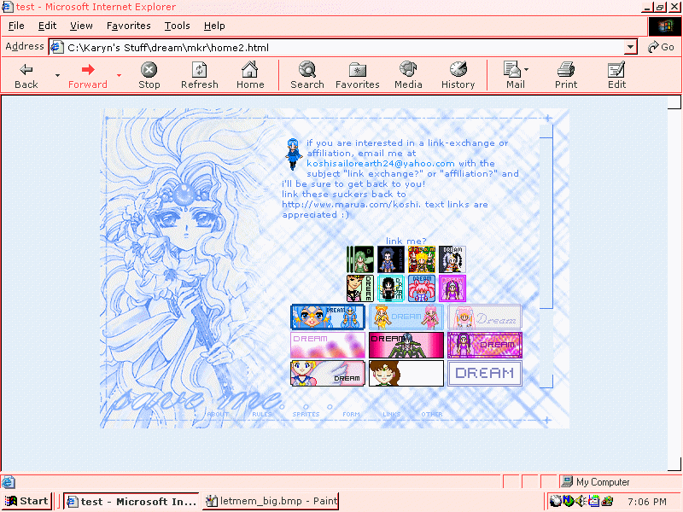The image size is (683, 512).
Task: Print the page with Print button
Action: click(x=566, y=75)
